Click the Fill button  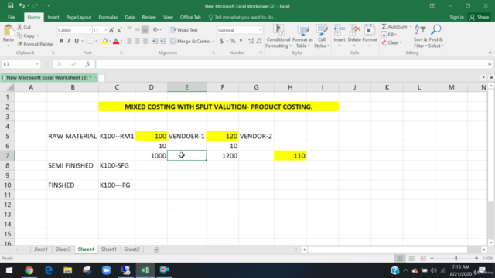pos(388,35)
